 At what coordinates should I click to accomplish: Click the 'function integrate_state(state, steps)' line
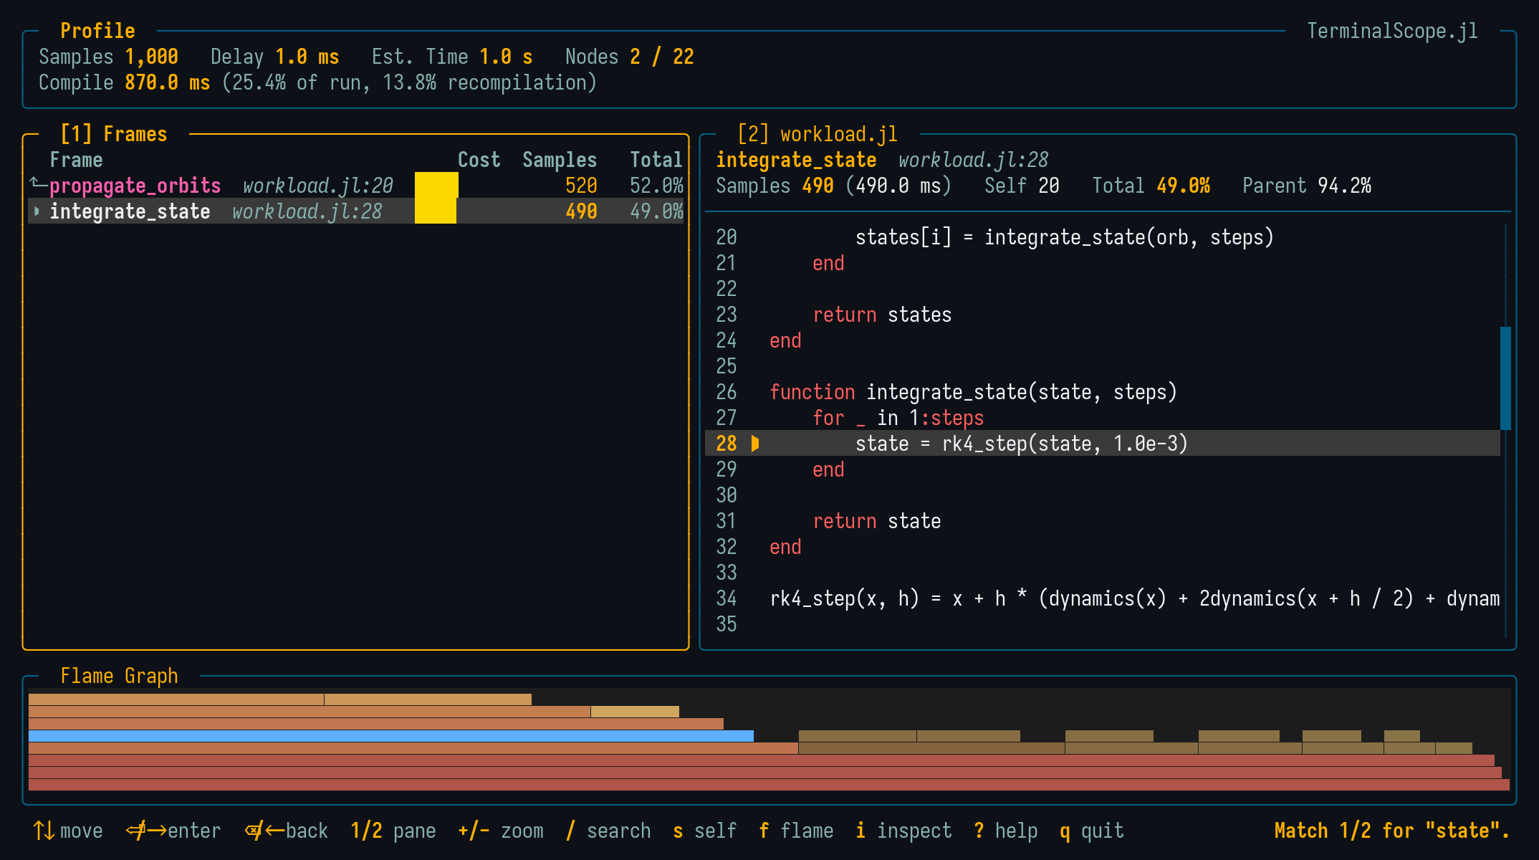click(x=974, y=392)
